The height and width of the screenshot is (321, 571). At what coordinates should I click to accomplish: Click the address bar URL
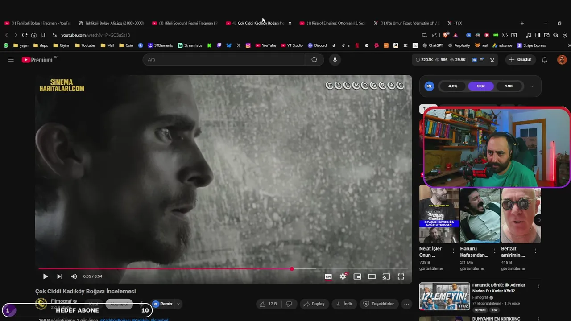pos(95,35)
